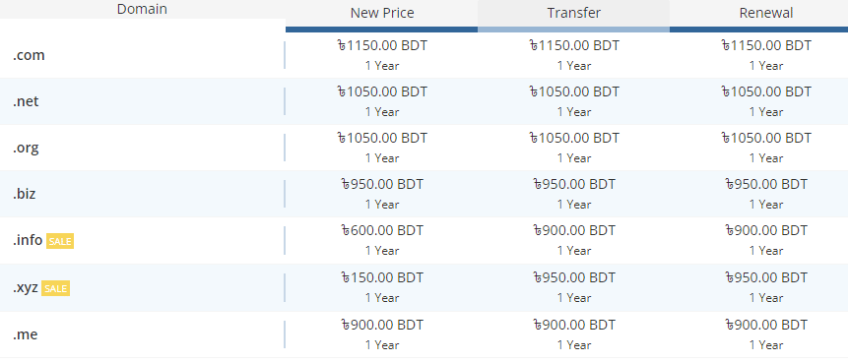Choose the .net domain name
848x362 pixels.
[x=26, y=101]
